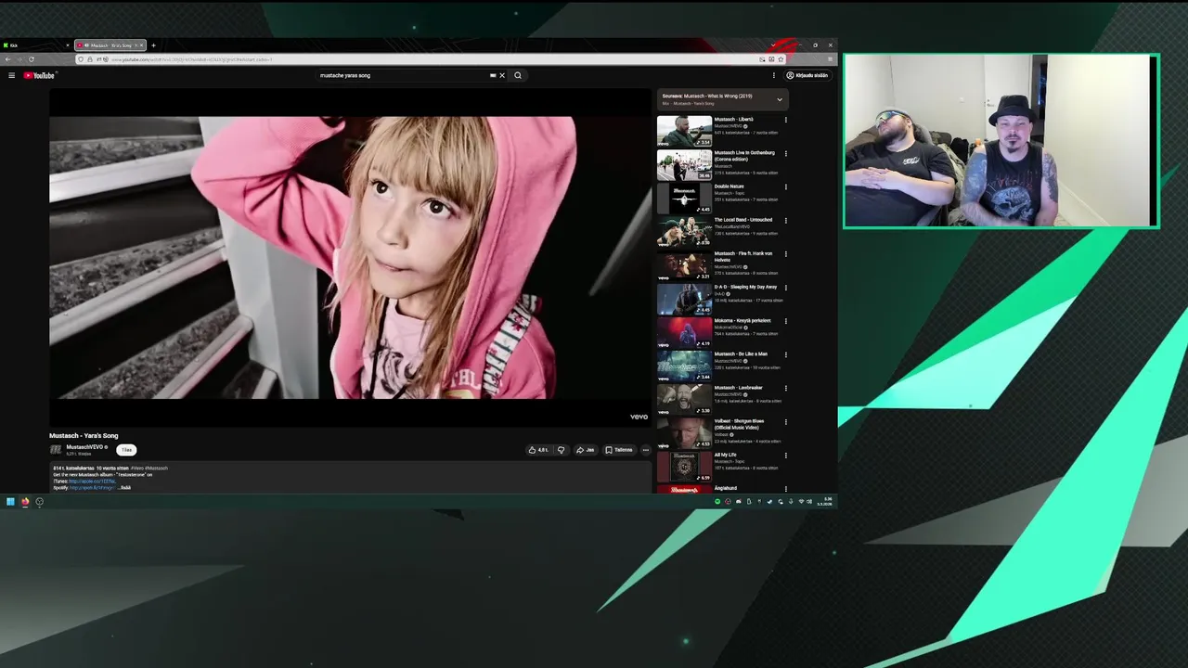Select the Mustasch - Yara's Song tab
The width and height of the screenshot is (1188, 668).
click(x=110, y=45)
